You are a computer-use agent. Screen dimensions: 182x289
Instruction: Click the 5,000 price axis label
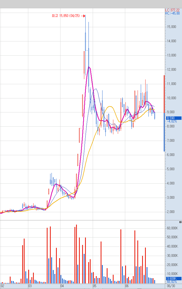tap(171, 169)
